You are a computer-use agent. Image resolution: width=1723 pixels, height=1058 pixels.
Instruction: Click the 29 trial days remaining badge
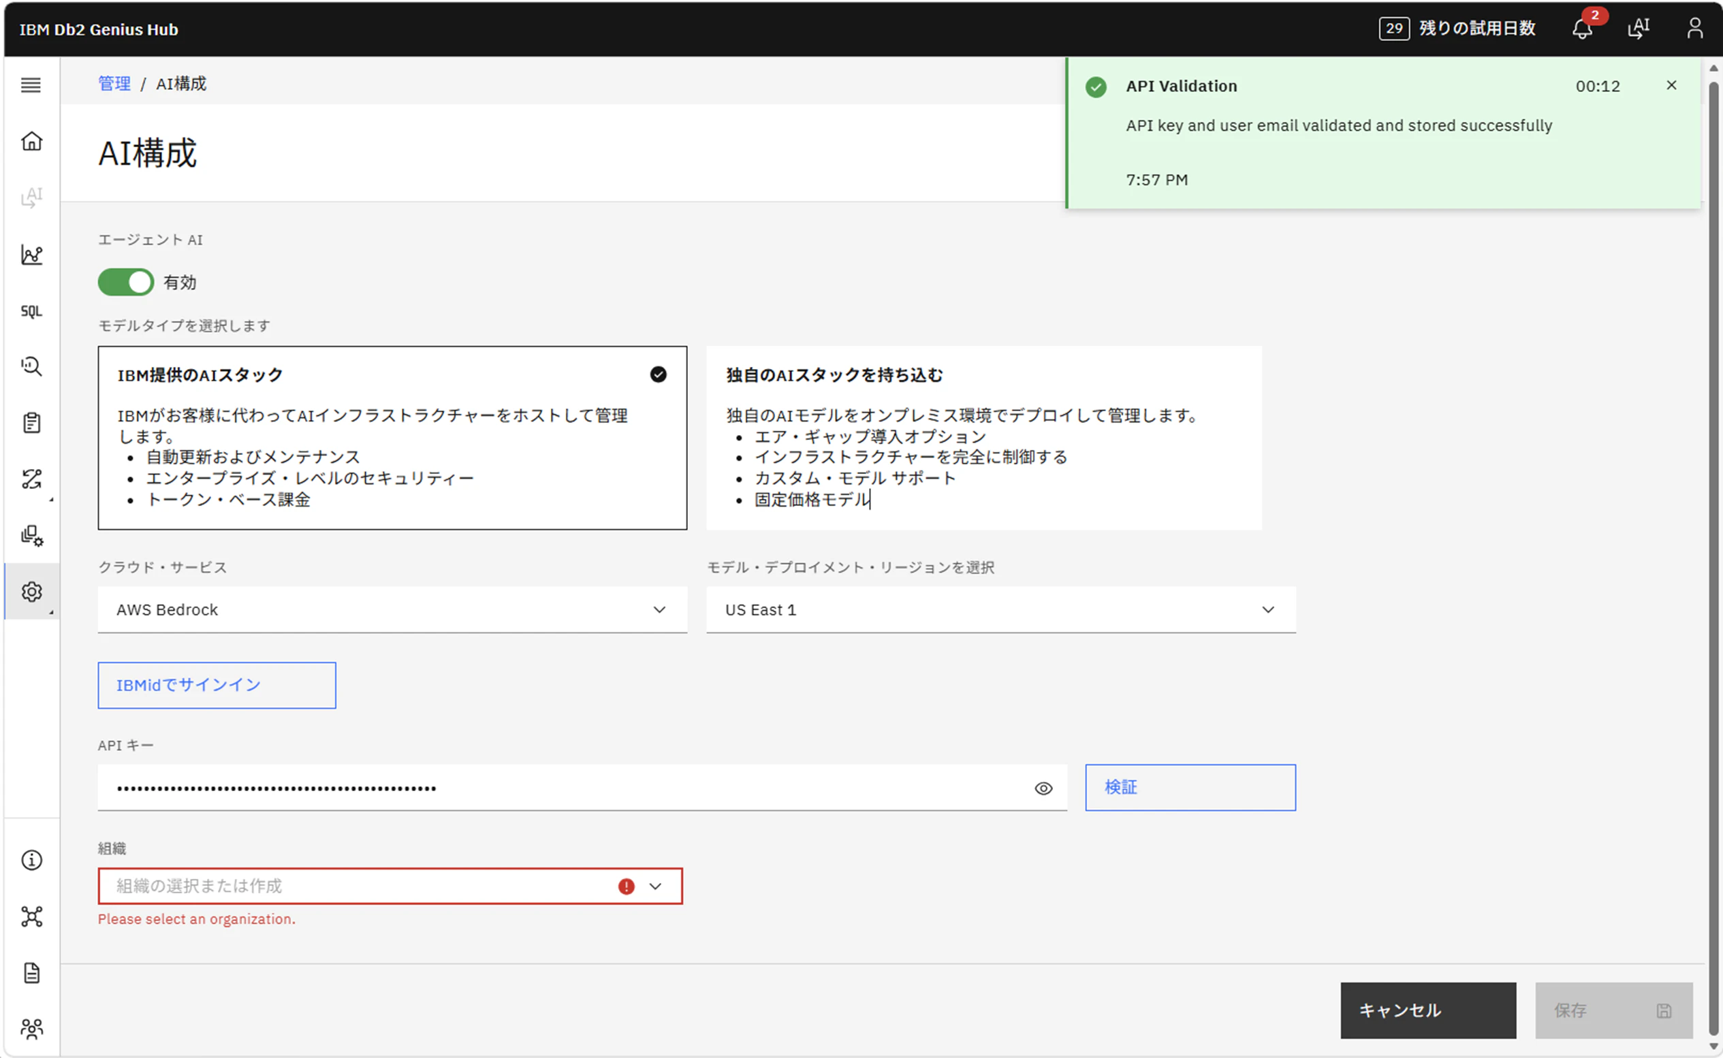tap(1394, 28)
